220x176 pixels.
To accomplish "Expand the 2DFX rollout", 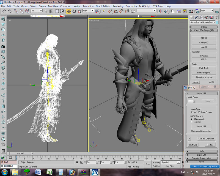I will point(202,151).
